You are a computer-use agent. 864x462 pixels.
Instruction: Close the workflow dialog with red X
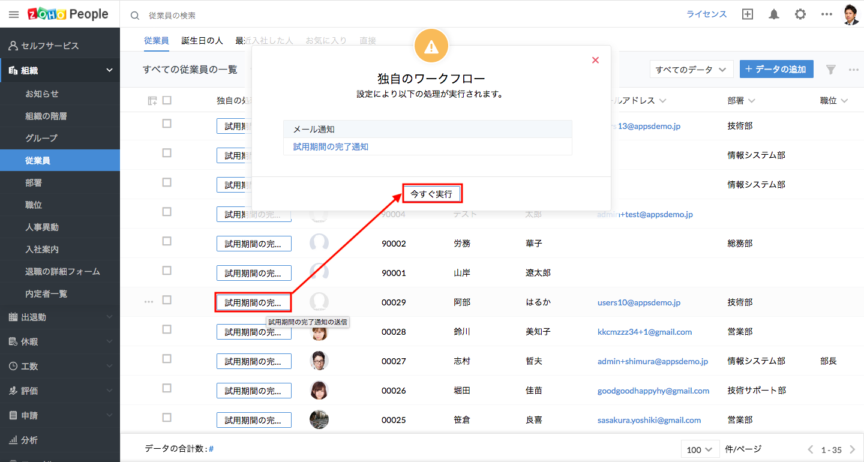coord(595,60)
